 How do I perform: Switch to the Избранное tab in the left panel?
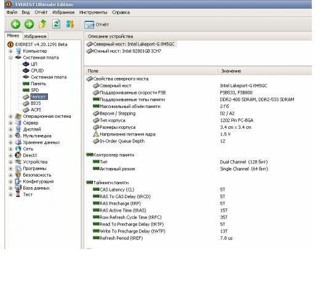[x=35, y=36]
